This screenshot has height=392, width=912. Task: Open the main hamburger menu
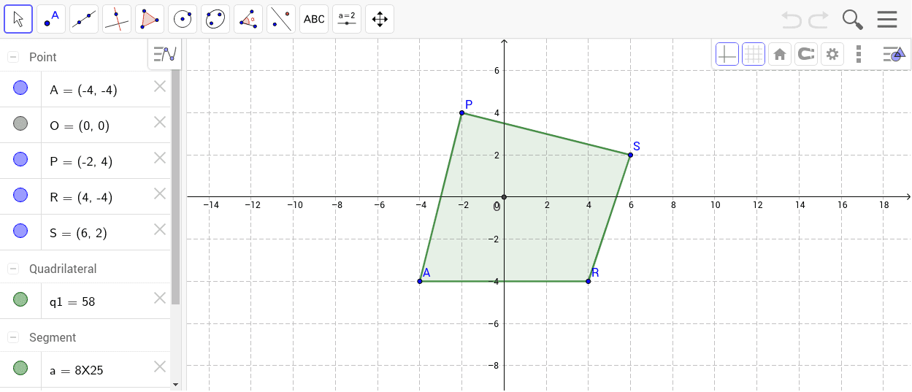click(887, 19)
